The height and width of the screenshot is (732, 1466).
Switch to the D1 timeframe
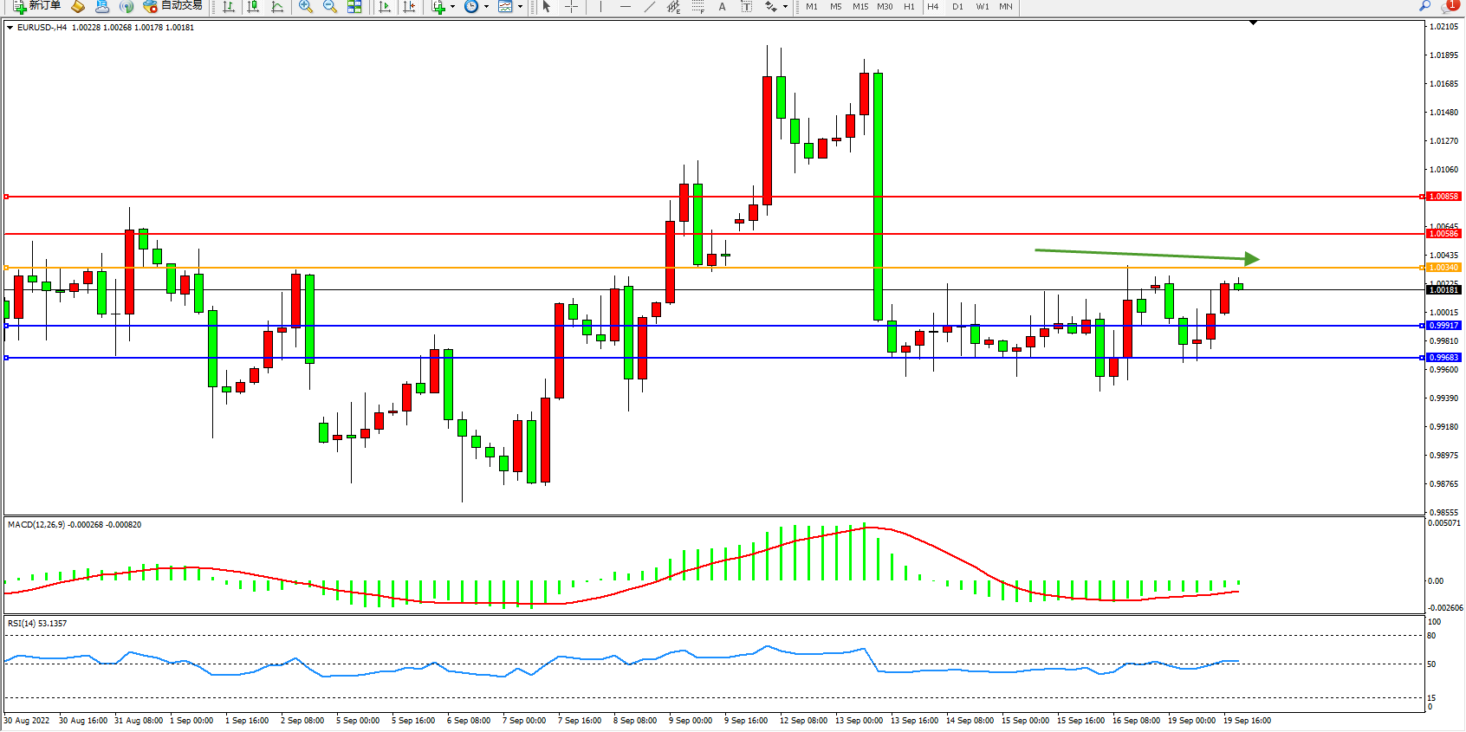957,7
